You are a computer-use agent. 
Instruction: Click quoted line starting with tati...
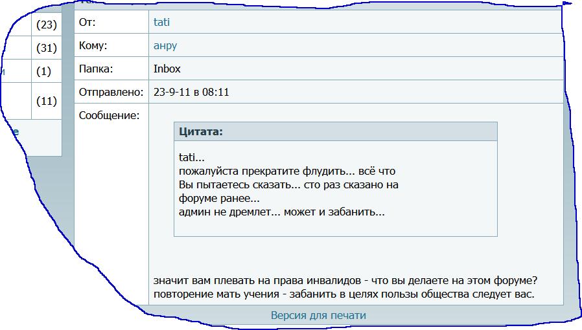(x=191, y=158)
